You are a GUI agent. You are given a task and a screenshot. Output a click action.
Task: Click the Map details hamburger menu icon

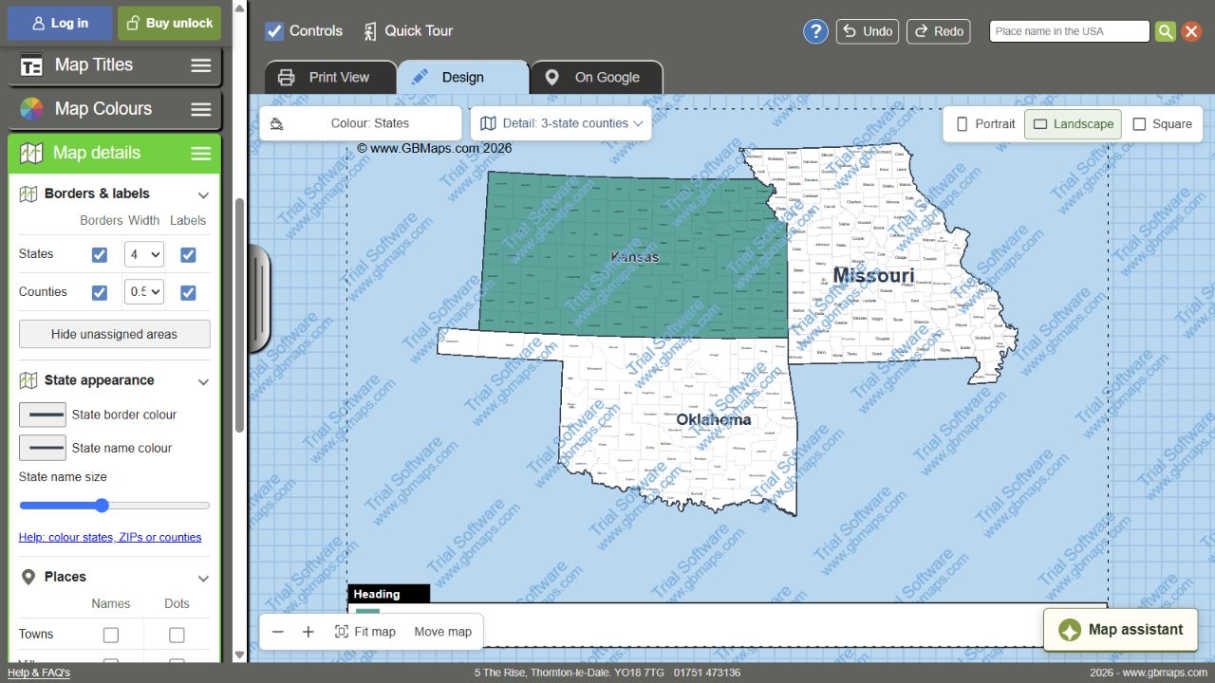click(201, 154)
